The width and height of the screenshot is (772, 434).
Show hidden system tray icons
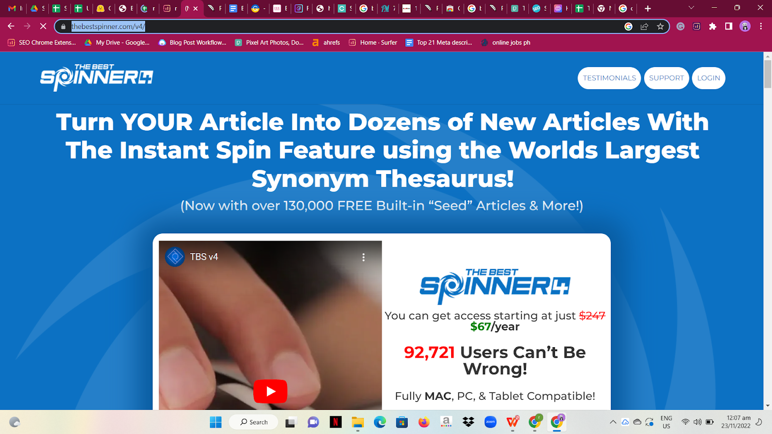coord(613,422)
